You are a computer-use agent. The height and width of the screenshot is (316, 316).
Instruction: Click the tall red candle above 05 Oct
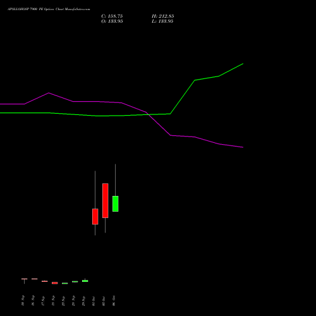pyautogui.click(x=106, y=200)
